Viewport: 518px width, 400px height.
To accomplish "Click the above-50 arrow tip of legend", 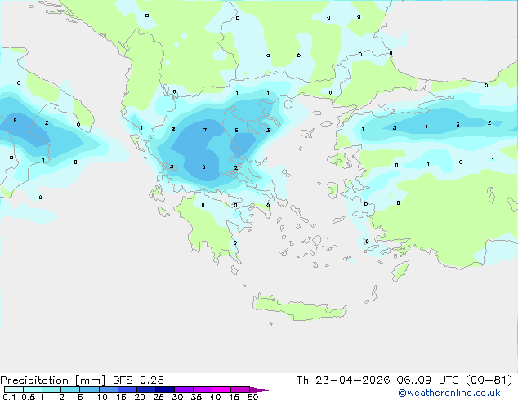I will click(x=259, y=389).
